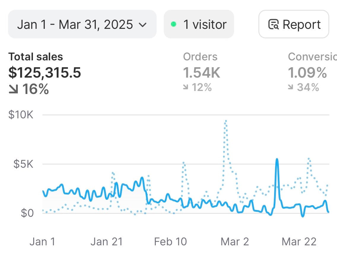Switch to the Orders metric tab
Image resolution: width=337 pixels, height=259 pixels.
(x=200, y=57)
